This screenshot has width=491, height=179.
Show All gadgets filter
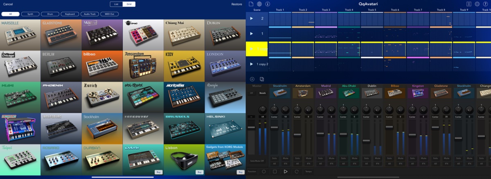point(10,14)
